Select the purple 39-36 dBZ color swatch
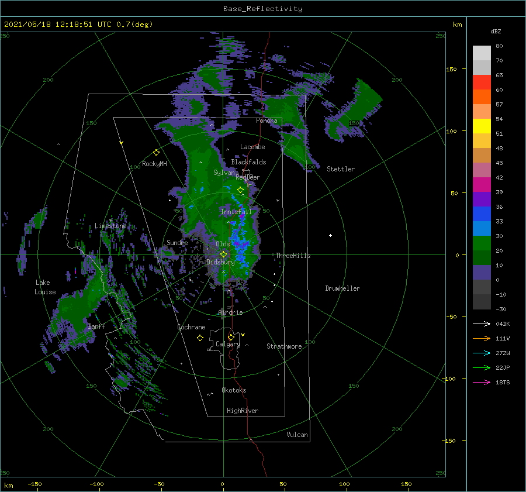 (x=482, y=199)
